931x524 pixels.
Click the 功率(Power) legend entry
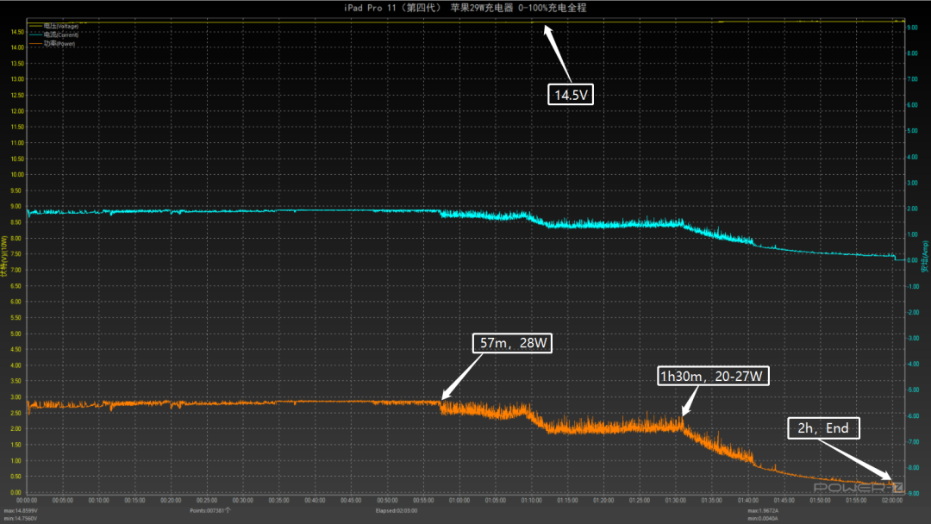coord(53,43)
